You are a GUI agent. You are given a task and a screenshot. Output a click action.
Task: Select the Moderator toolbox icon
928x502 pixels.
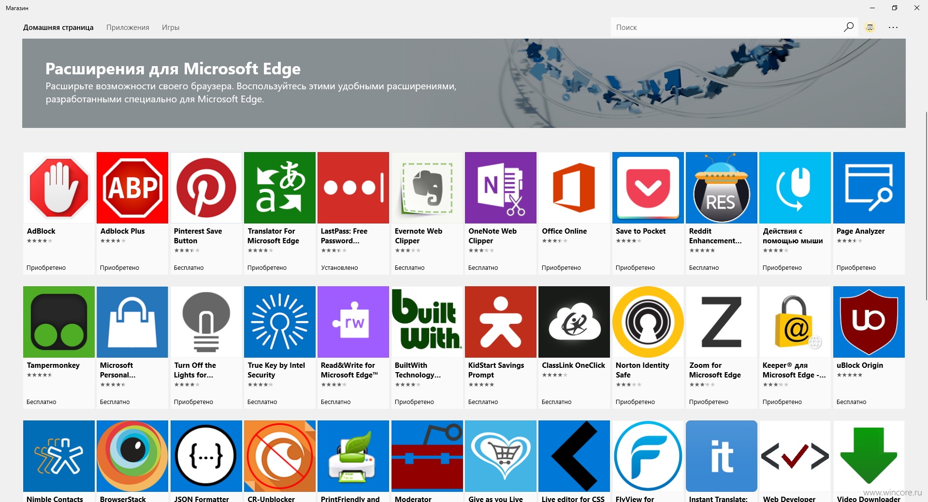427,456
